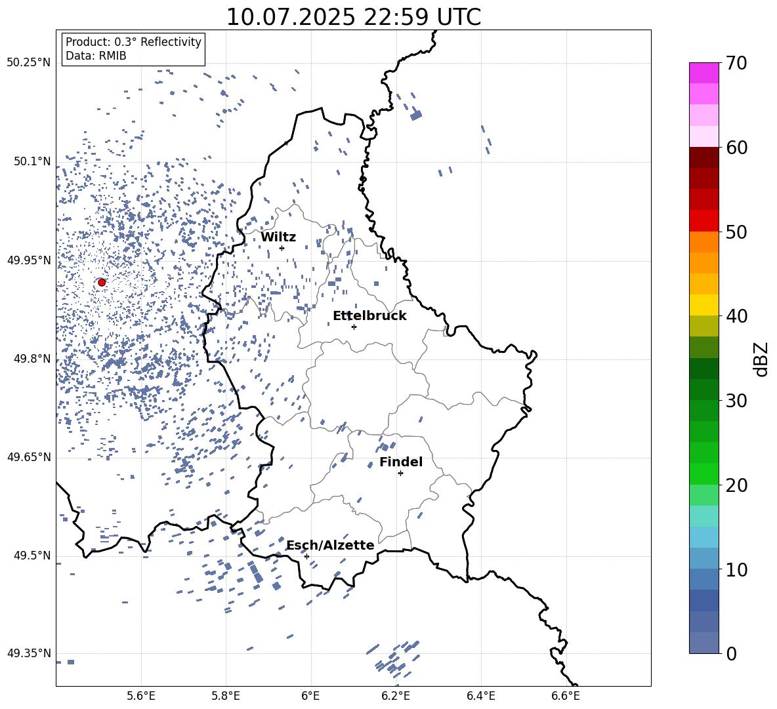Click the 40 colorbar tick label
Viewport: 777px width, 709px height.
pyautogui.click(x=736, y=316)
